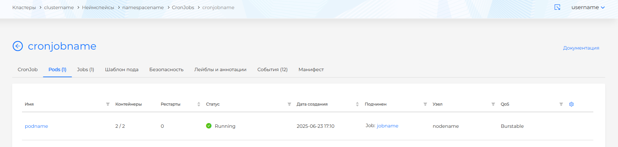Viewport: 618px width, 147px height.
Task: Click the top-right expand window icon
Action: [x=557, y=7]
